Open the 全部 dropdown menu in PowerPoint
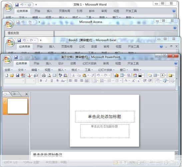The height and width of the screenshot is (167, 182). (x=8, y=70)
